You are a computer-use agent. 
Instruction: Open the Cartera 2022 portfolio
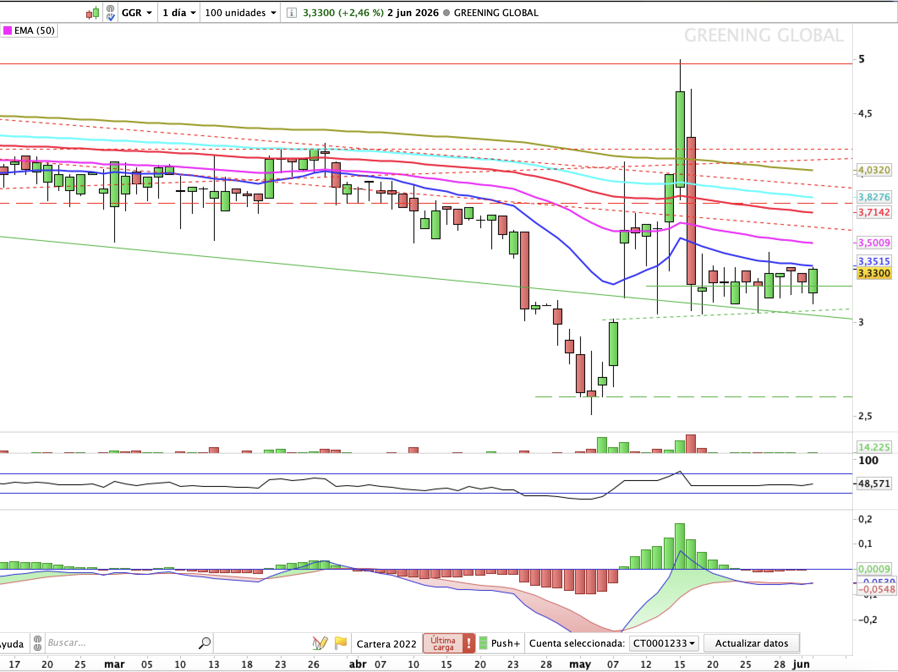(386, 644)
